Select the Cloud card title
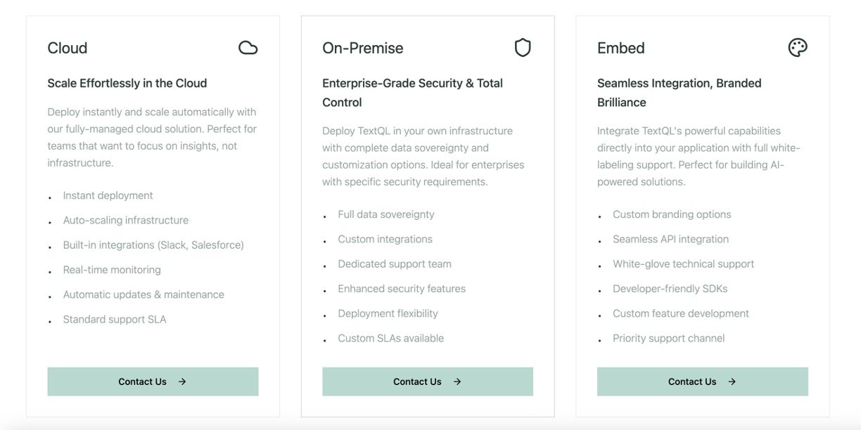 point(68,48)
